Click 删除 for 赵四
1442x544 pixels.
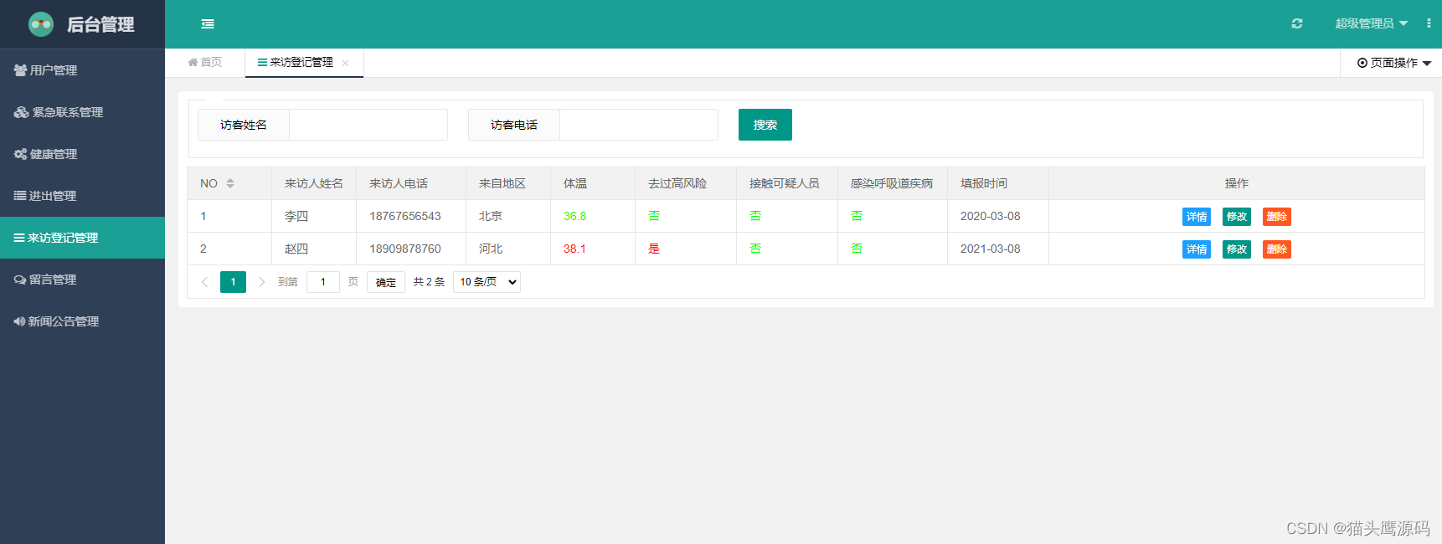point(1277,249)
